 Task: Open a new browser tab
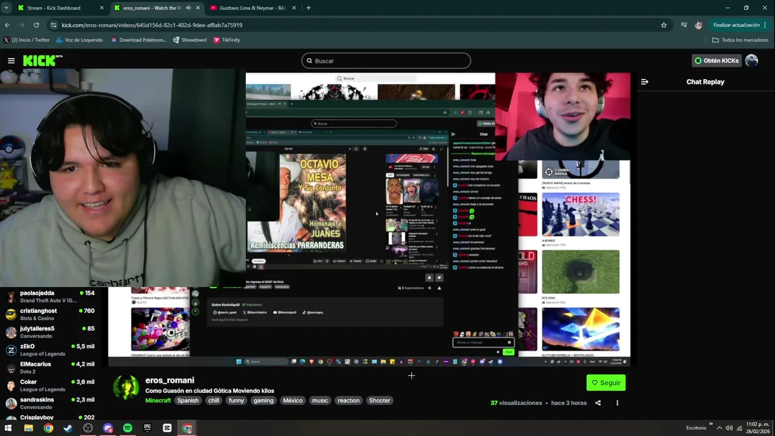point(308,8)
